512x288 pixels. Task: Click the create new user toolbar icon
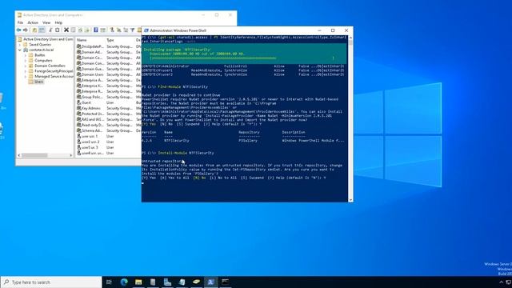coord(112,30)
